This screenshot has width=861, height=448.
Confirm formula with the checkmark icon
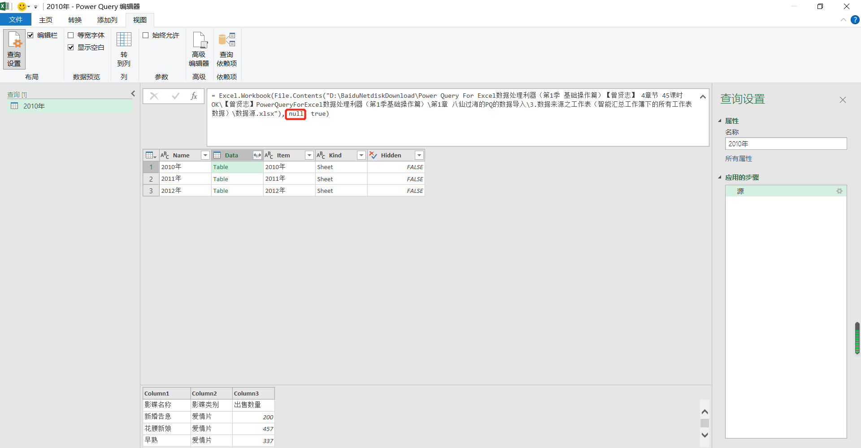[x=175, y=96]
